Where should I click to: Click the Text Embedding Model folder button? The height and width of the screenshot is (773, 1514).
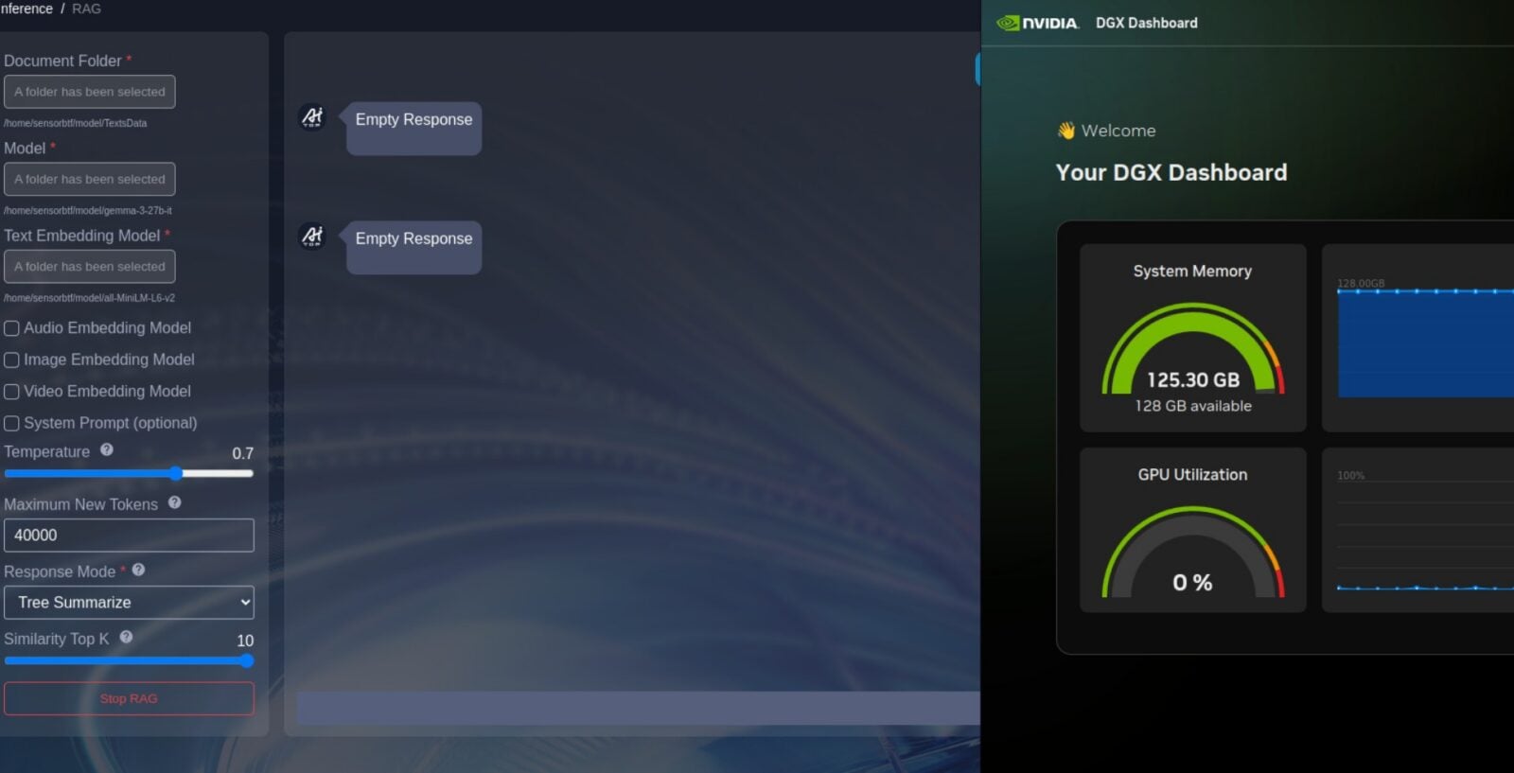tap(90, 267)
